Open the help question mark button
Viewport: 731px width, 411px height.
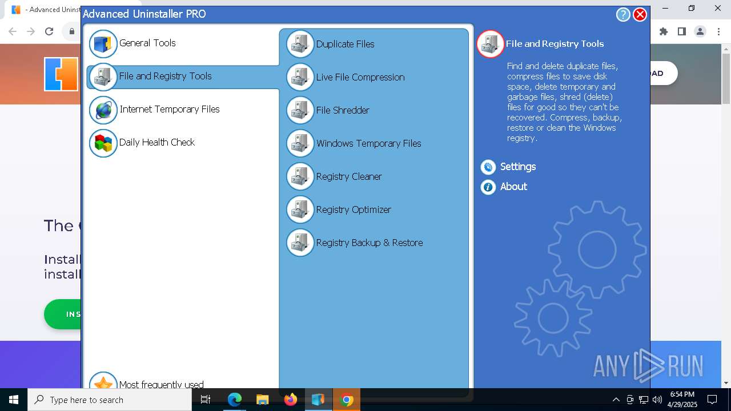pos(623,15)
